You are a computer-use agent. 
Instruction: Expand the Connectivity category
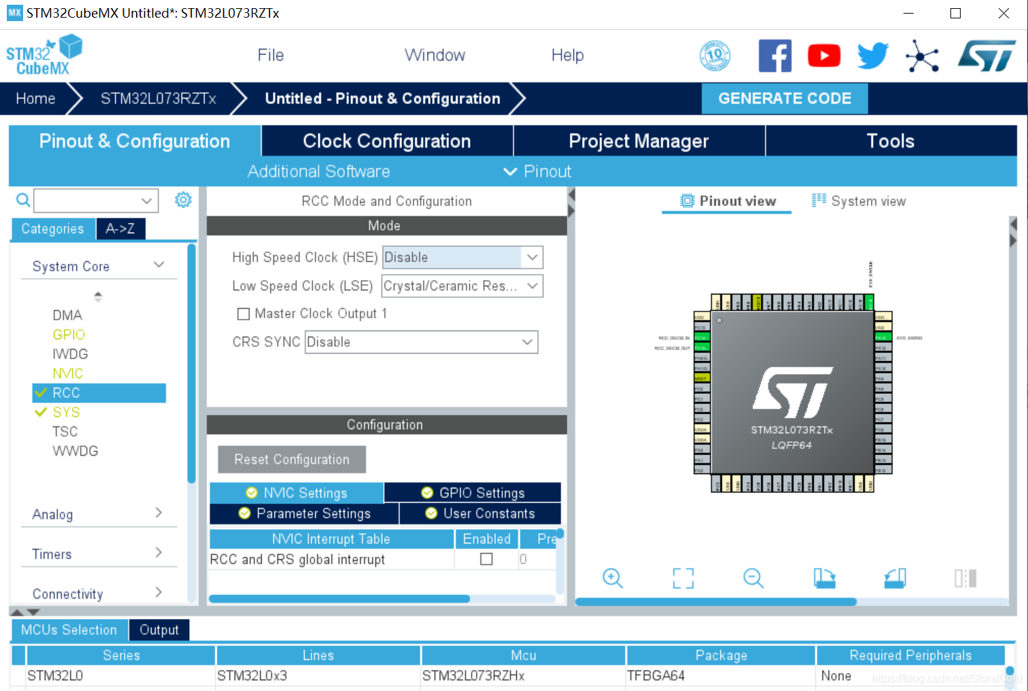[159, 592]
